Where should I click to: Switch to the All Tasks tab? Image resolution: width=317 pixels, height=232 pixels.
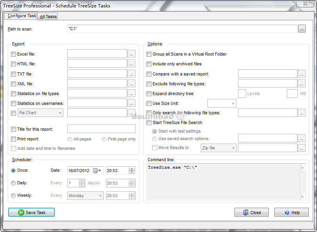coord(48,16)
